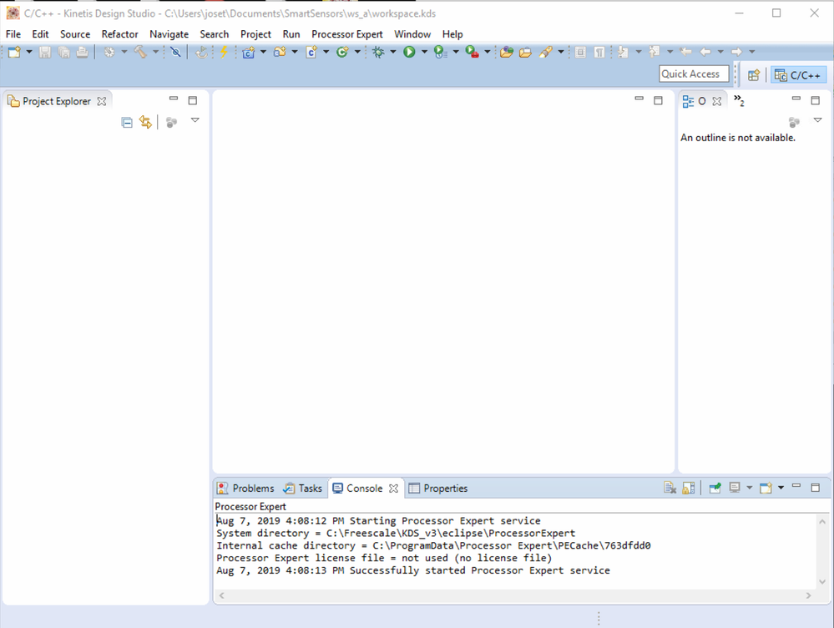The height and width of the screenshot is (628, 834).
Task: Click External Tools run toolbox icon
Action: 472,52
